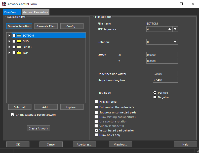Expand the TOP film tree node
Image resolution: width=199 pixels, height=153 pixels.
[x=9, y=53]
